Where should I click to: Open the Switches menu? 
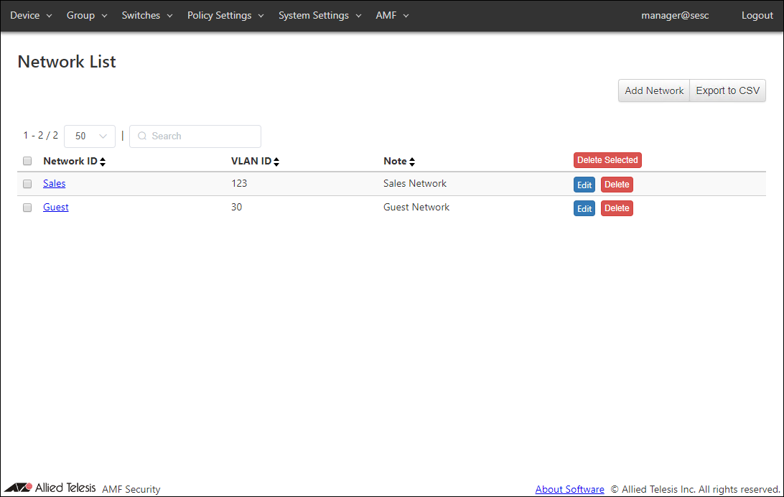click(x=146, y=15)
